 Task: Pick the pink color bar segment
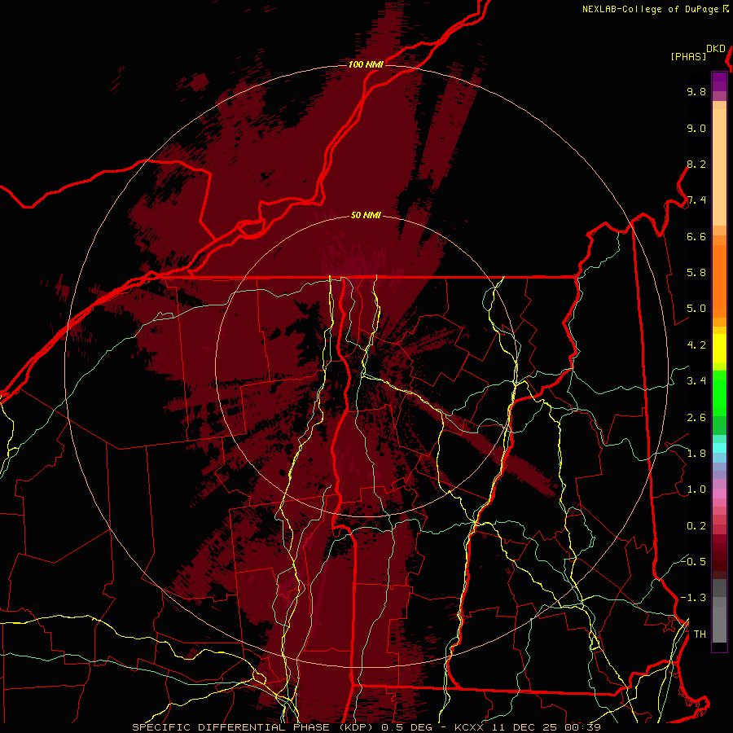(x=719, y=494)
